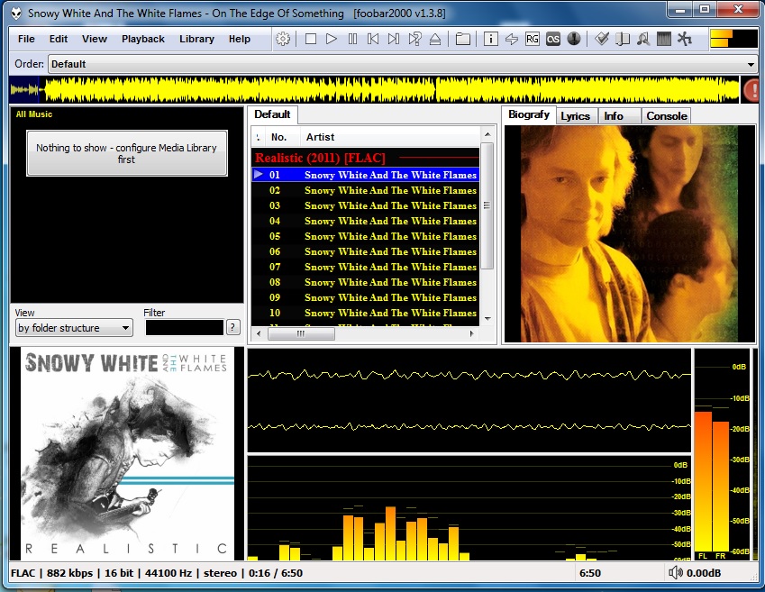The image size is (765, 592).
Task: Expand the 'by folder structure' view dropdown
Action: click(x=74, y=328)
